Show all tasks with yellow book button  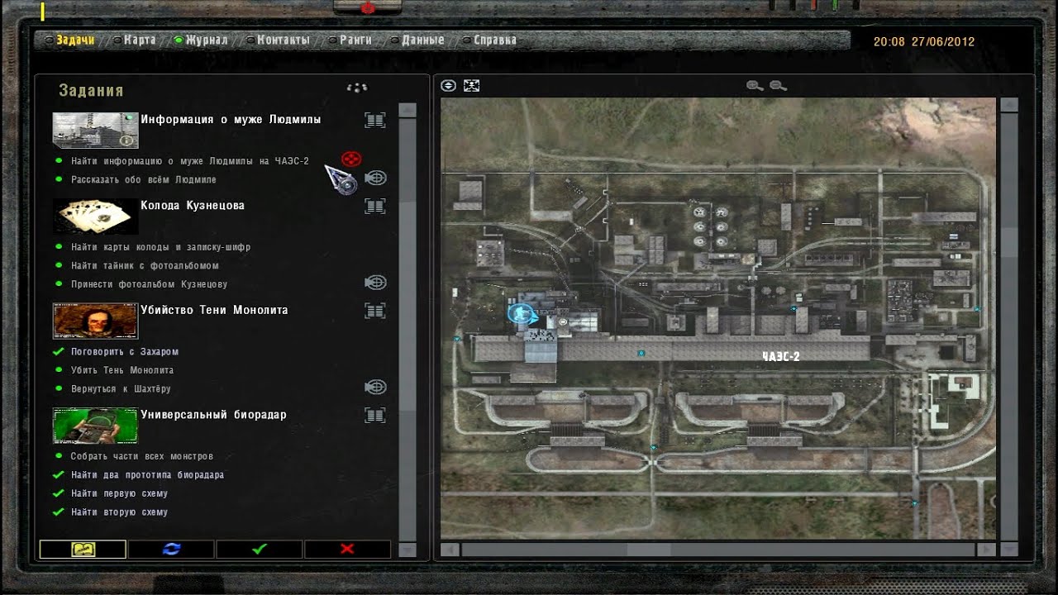click(83, 549)
